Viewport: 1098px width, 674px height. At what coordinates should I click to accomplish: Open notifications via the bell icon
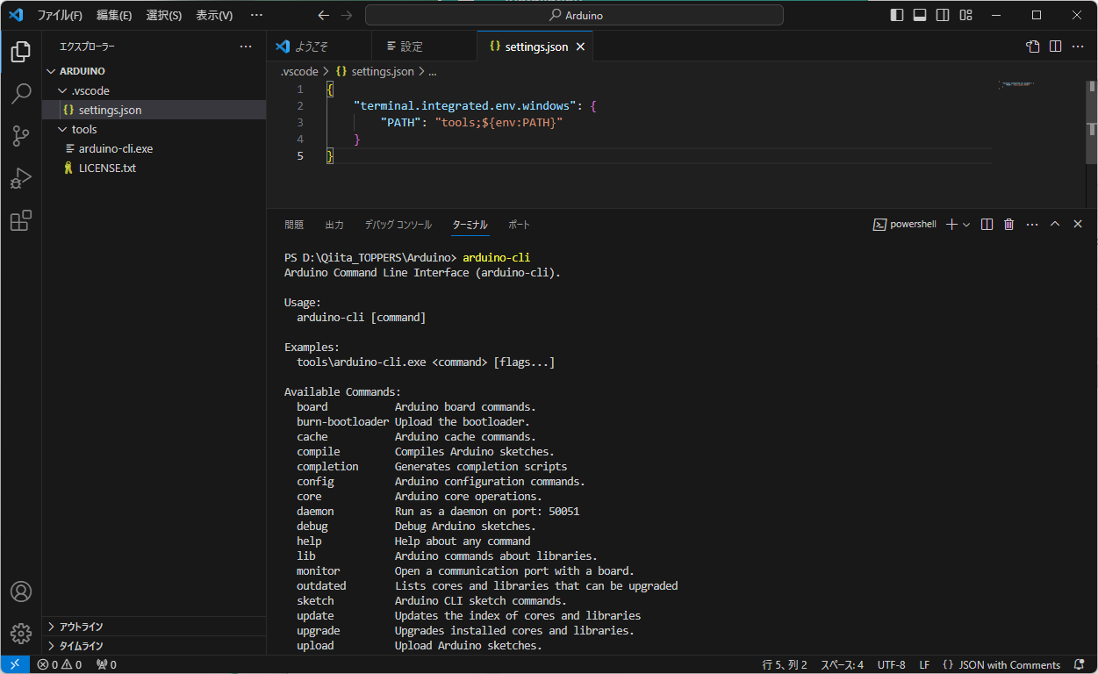click(x=1079, y=664)
